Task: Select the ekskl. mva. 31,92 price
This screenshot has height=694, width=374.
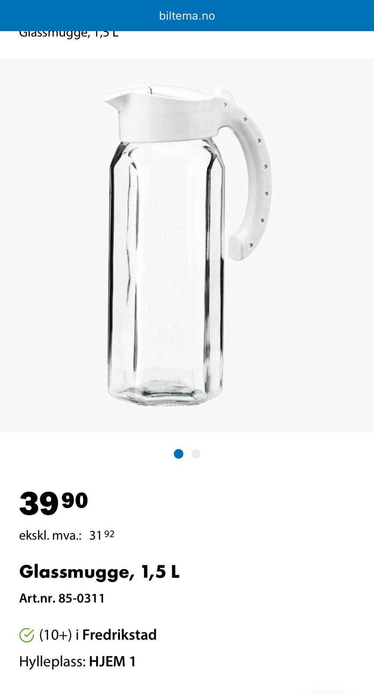Action: coord(67,535)
